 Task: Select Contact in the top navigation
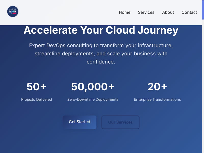189,12
